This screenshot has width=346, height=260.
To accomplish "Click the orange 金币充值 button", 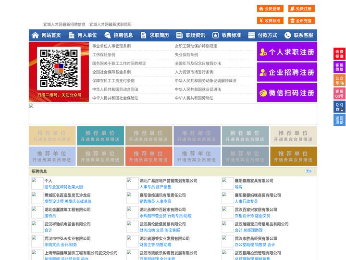I will (x=301, y=21).
